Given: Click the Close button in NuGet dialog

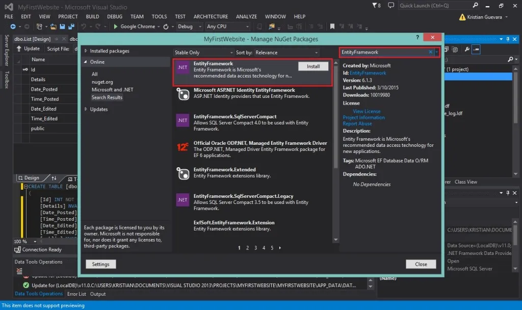Looking at the screenshot, I should pyautogui.click(x=421, y=264).
